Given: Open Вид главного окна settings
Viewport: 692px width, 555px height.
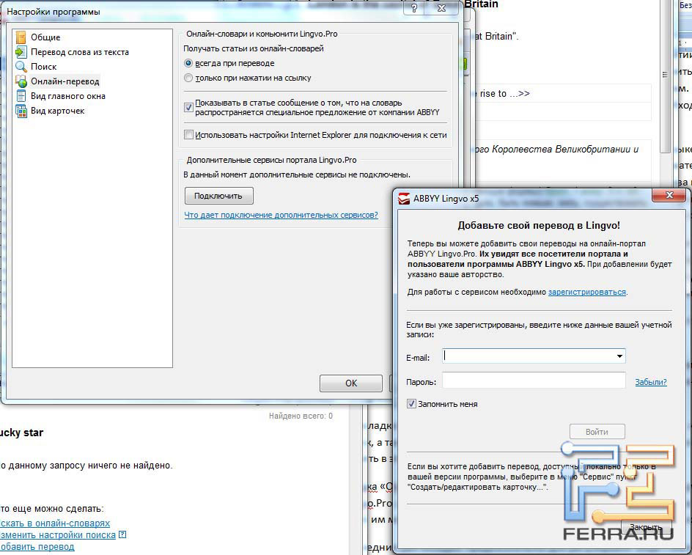Looking at the screenshot, I should (x=68, y=96).
